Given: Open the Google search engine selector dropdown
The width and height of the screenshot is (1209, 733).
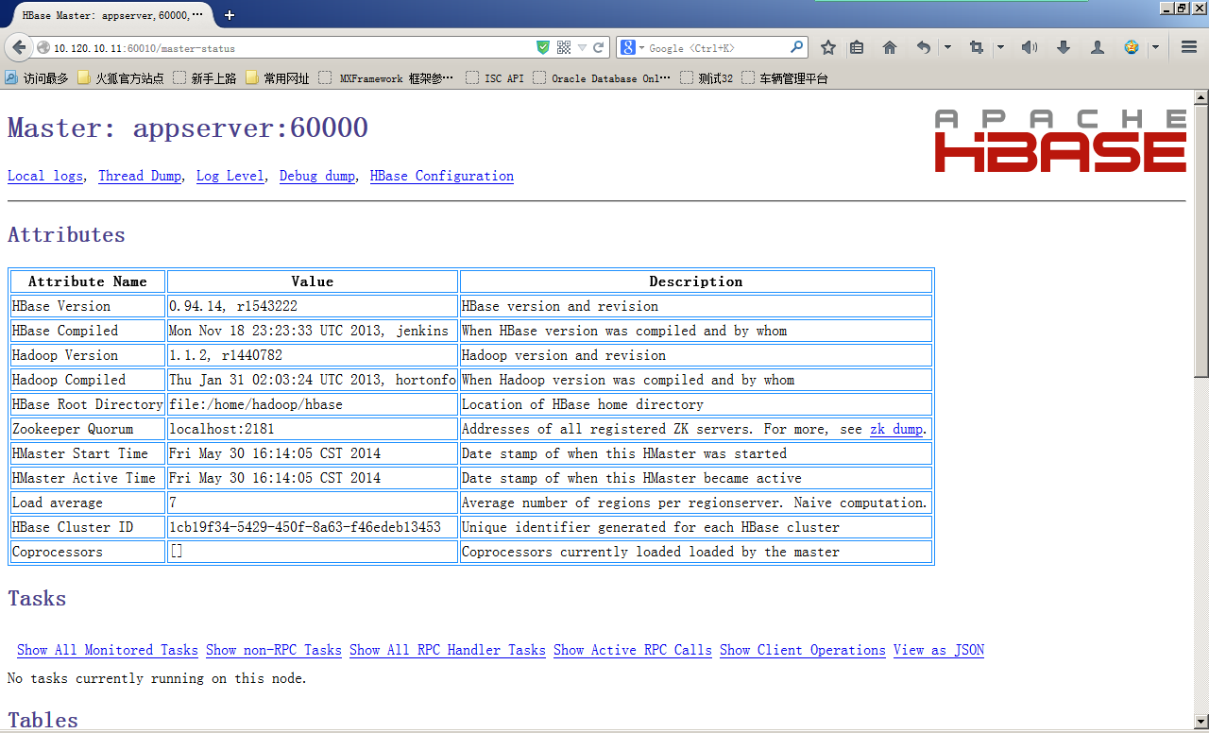Looking at the screenshot, I should point(632,47).
